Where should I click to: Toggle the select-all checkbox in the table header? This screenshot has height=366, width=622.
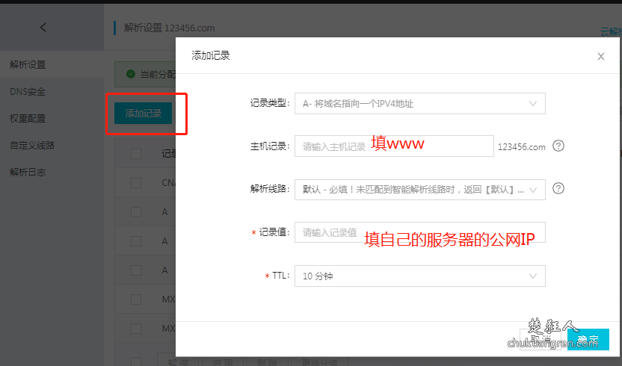point(136,154)
